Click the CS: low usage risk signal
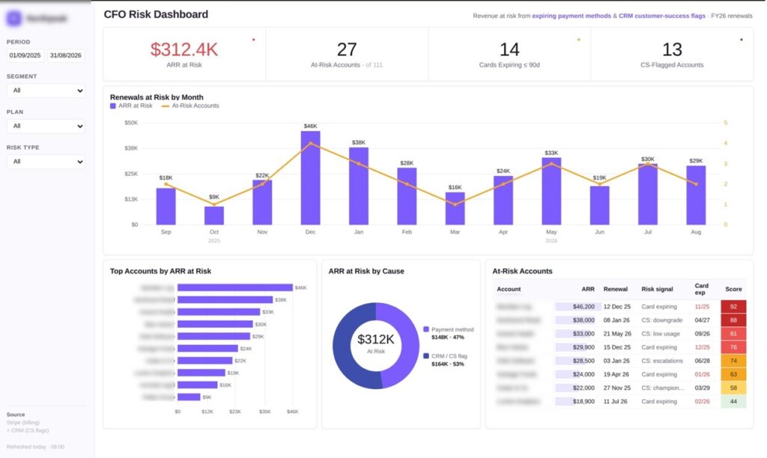767x458 pixels. coord(661,334)
